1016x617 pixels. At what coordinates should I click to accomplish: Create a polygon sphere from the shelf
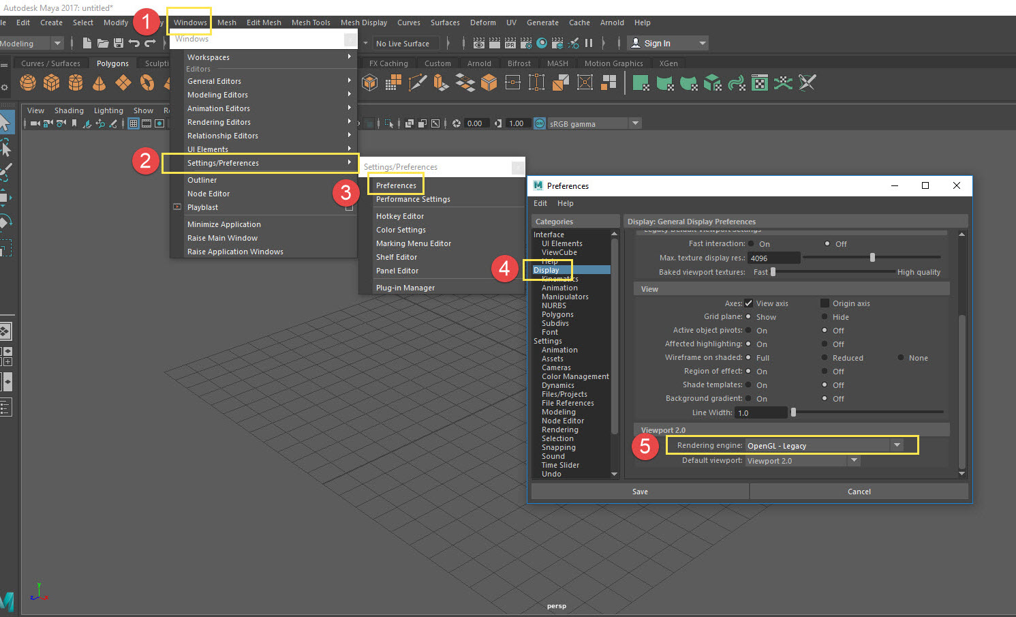tap(27, 82)
